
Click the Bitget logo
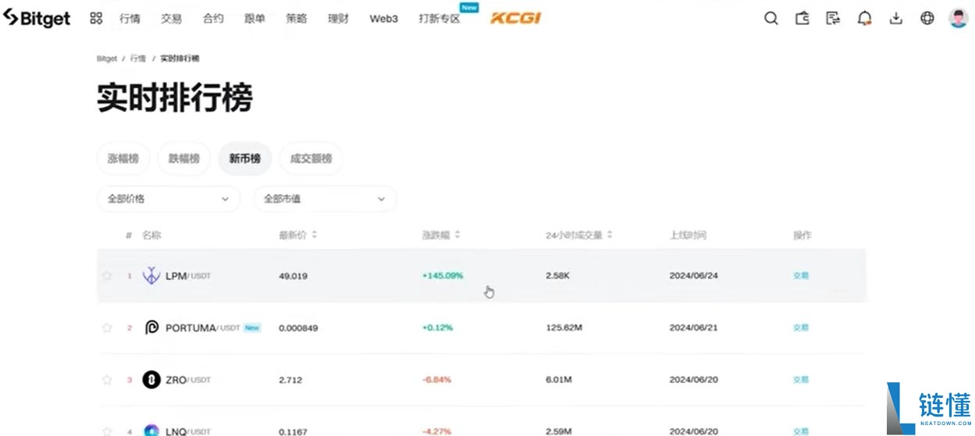[37, 18]
